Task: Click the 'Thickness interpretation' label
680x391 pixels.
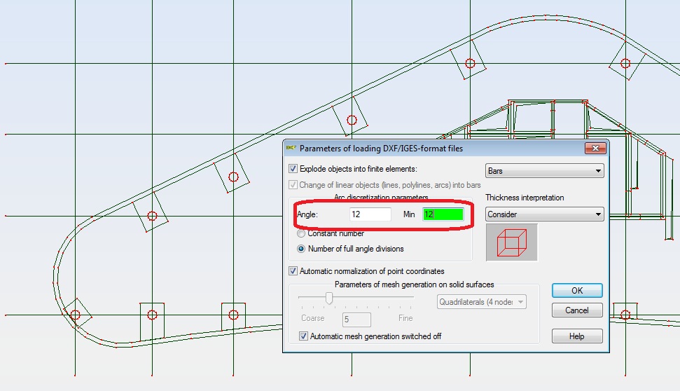Action: click(x=525, y=198)
